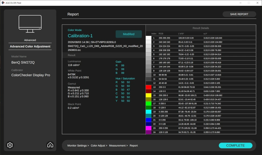Click the 0.2 cd/m² black point value
262x155 pixels.
click(x=73, y=108)
